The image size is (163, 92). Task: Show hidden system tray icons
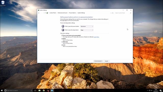pos(148,90)
